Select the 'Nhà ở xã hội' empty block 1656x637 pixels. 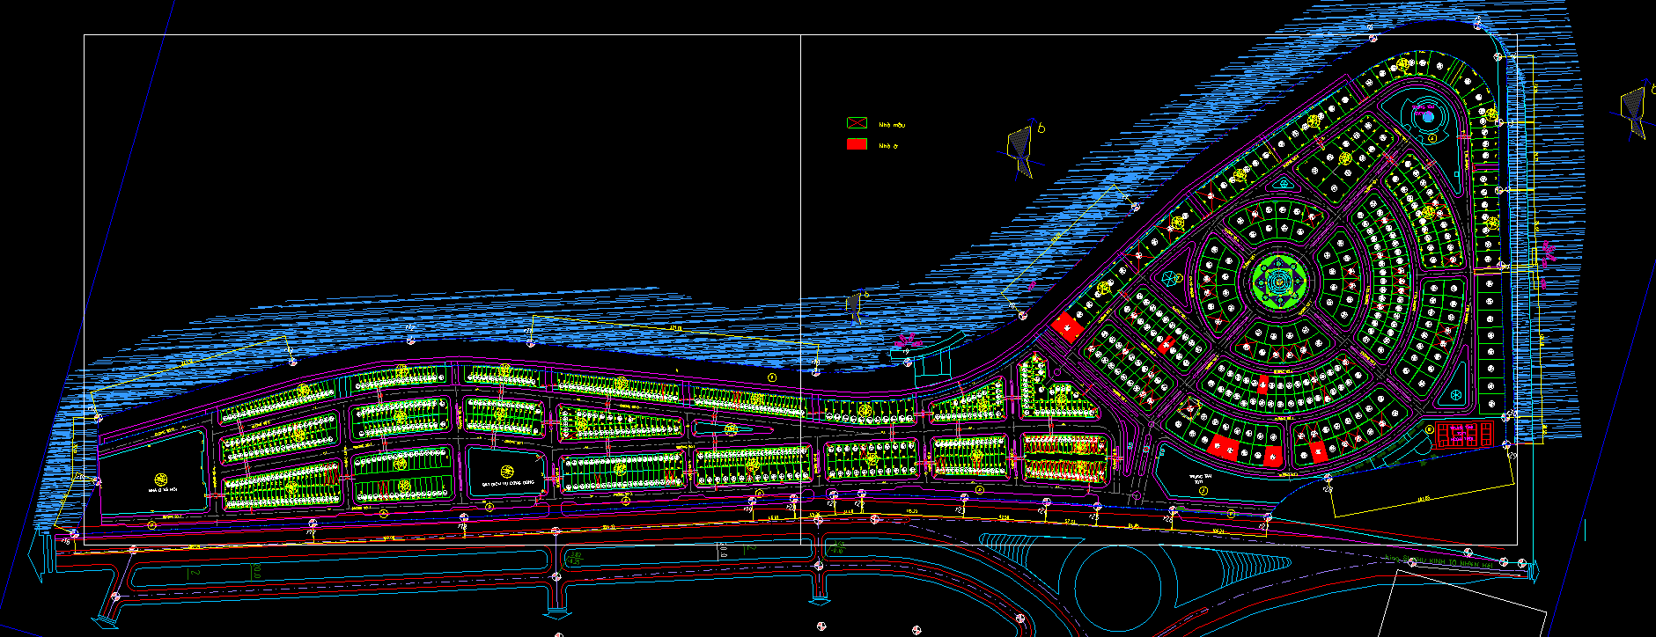tap(151, 473)
